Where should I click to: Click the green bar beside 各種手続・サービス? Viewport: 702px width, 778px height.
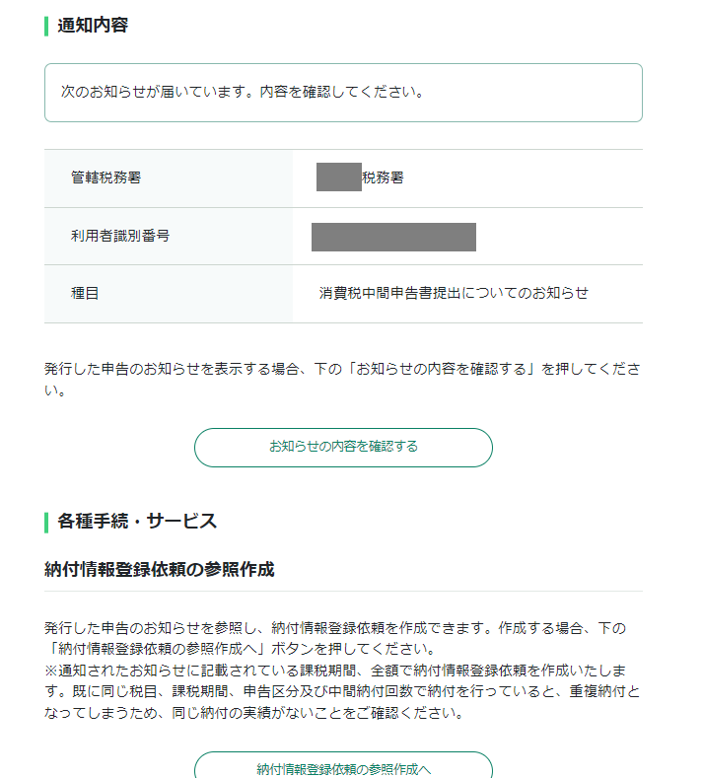[46, 522]
